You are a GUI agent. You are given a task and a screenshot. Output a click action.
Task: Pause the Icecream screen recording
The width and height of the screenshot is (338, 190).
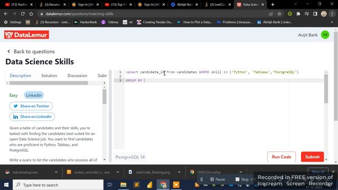(218, 179)
